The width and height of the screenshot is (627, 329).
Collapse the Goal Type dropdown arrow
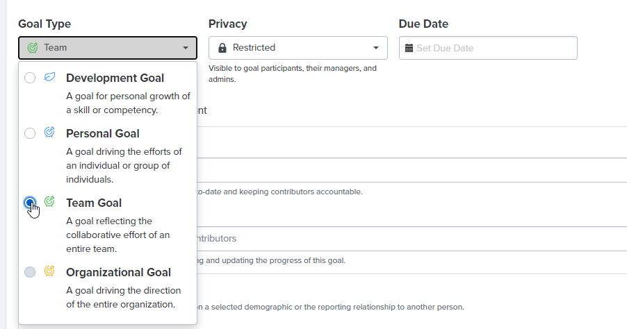pyautogui.click(x=186, y=48)
